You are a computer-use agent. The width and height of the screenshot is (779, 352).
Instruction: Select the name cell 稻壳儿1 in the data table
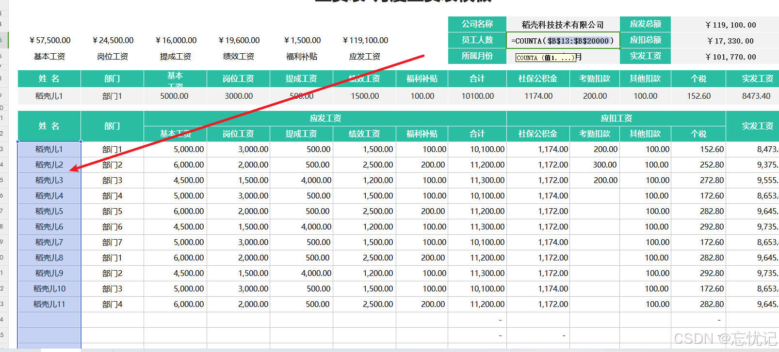click(x=49, y=149)
